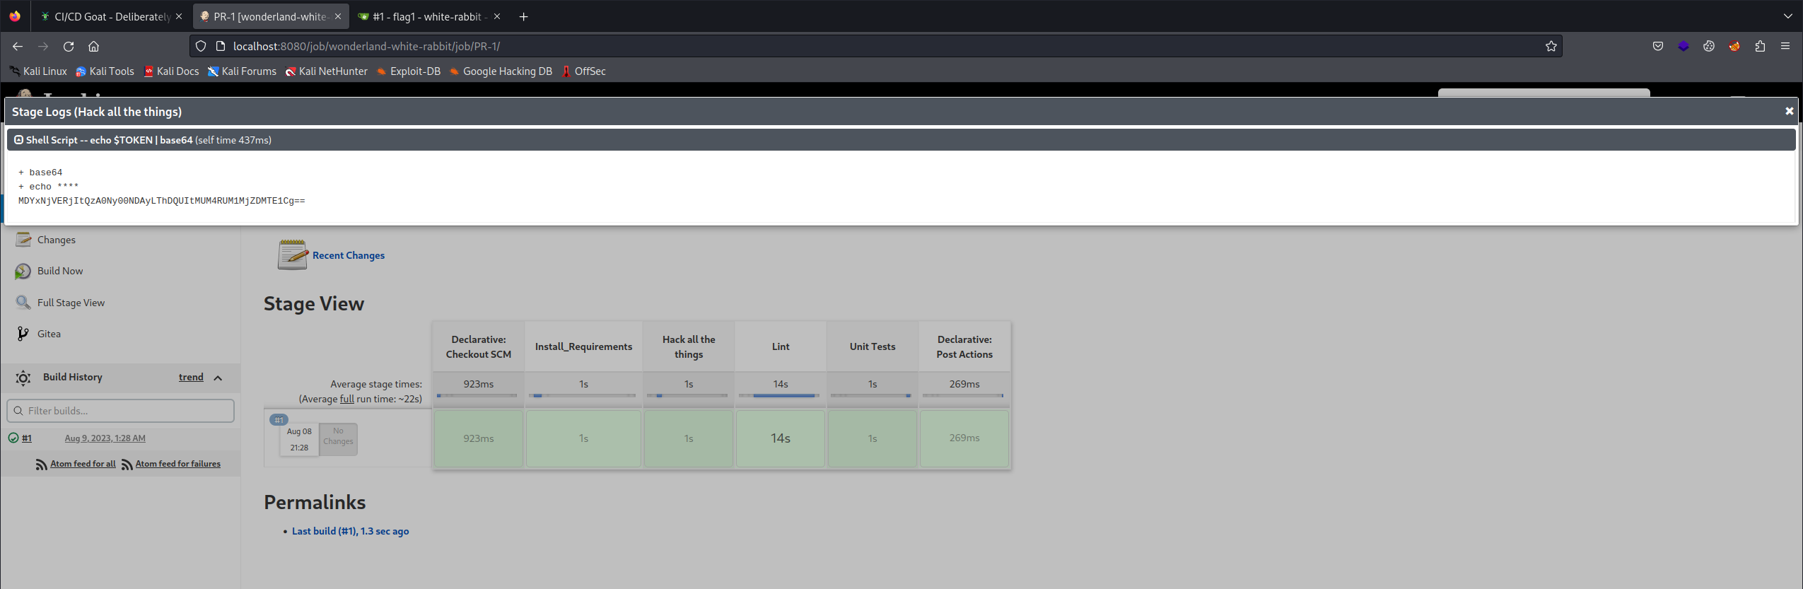Open Full Stage View magnifier icon
This screenshot has width=1803, height=589.
tap(23, 303)
